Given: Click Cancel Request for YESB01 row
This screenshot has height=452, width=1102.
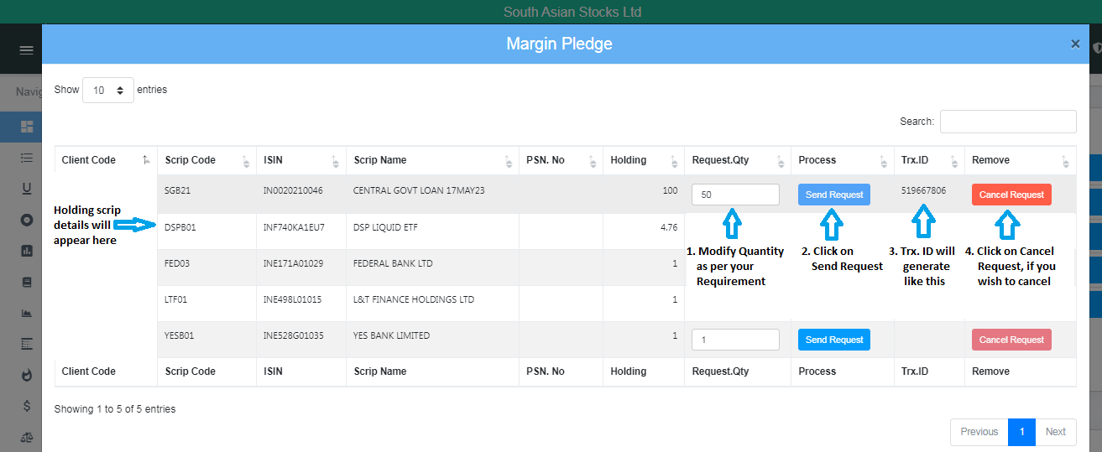Looking at the screenshot, I should (x=1011, y=340).
